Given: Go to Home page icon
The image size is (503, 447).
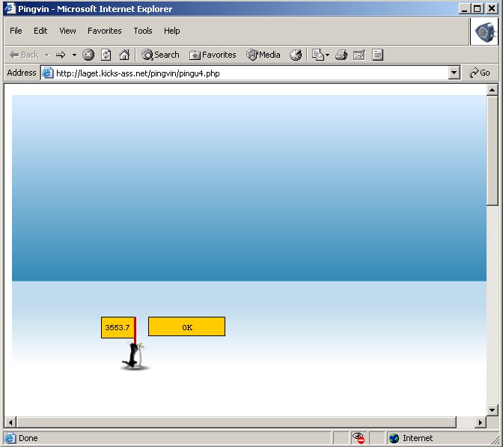Looking at the screenshot, I should tap(124, 55).
